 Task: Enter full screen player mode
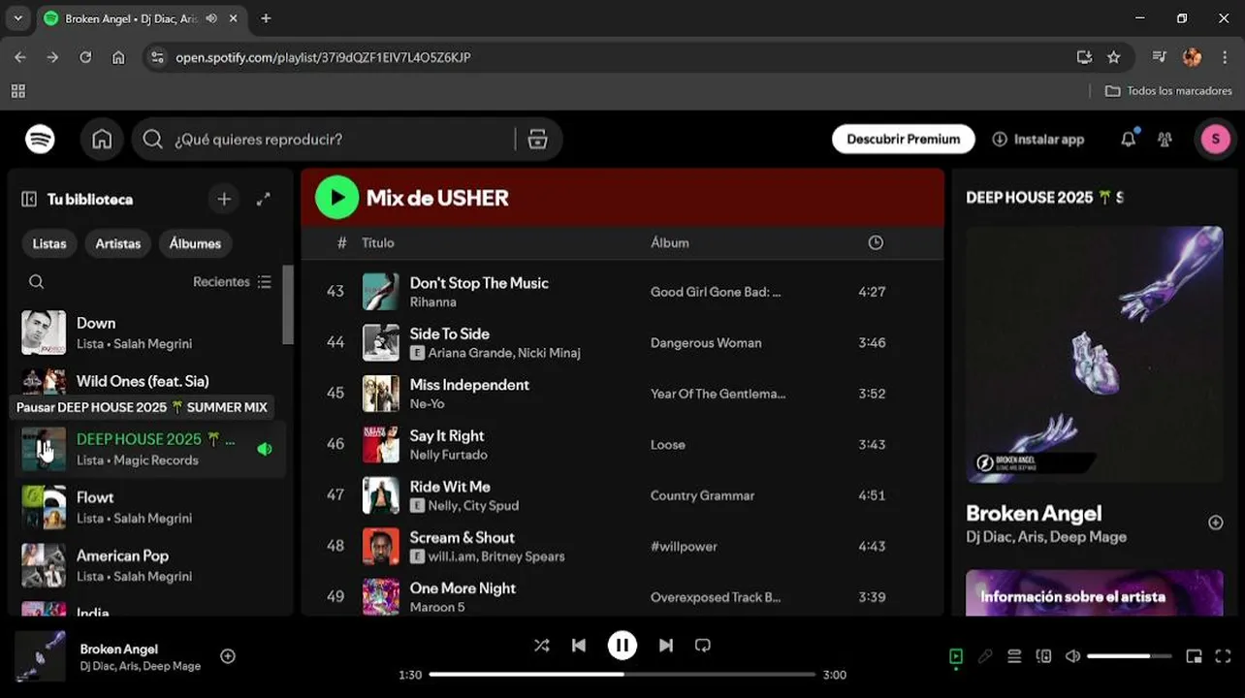[x=1223, y=656]
